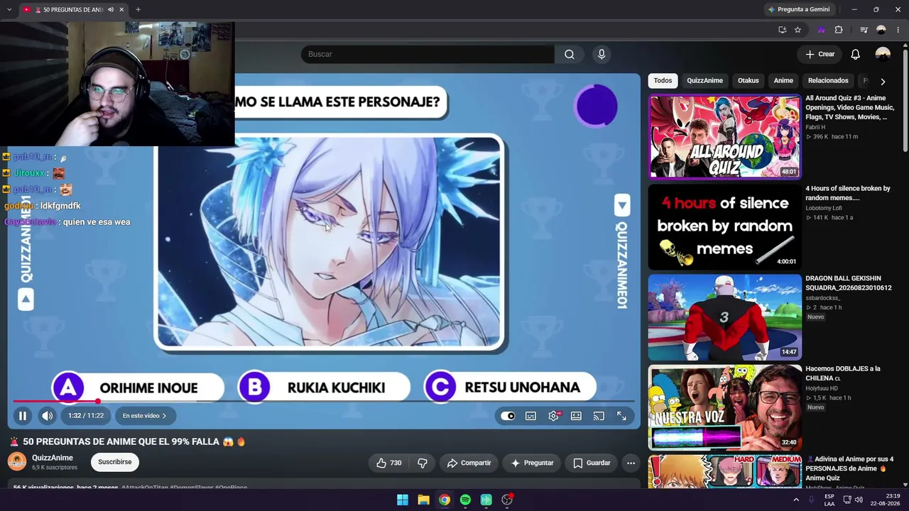Toggle the autoplay switch in player
909x511 pixels.
coord(508,416)
